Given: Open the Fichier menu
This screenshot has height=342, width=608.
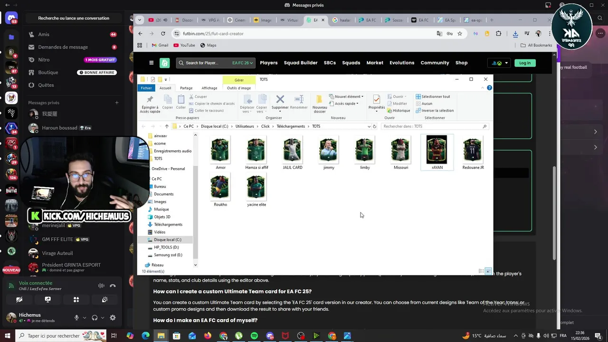Looking at the screenshot, I should pos(146,88).
